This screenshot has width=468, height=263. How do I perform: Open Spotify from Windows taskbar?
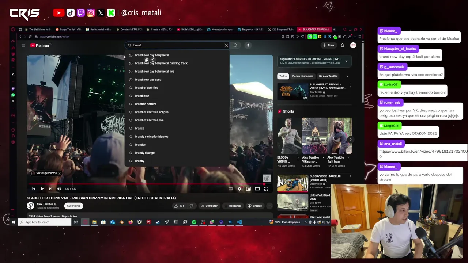(194, 222)
